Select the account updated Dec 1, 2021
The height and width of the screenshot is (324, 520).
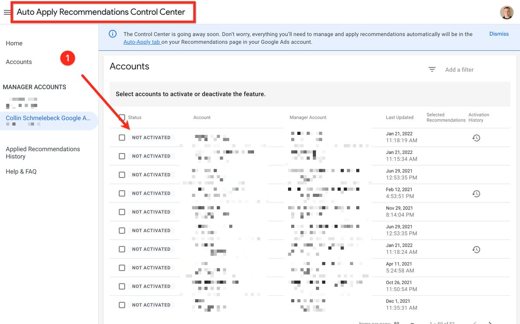coord(122,305)
